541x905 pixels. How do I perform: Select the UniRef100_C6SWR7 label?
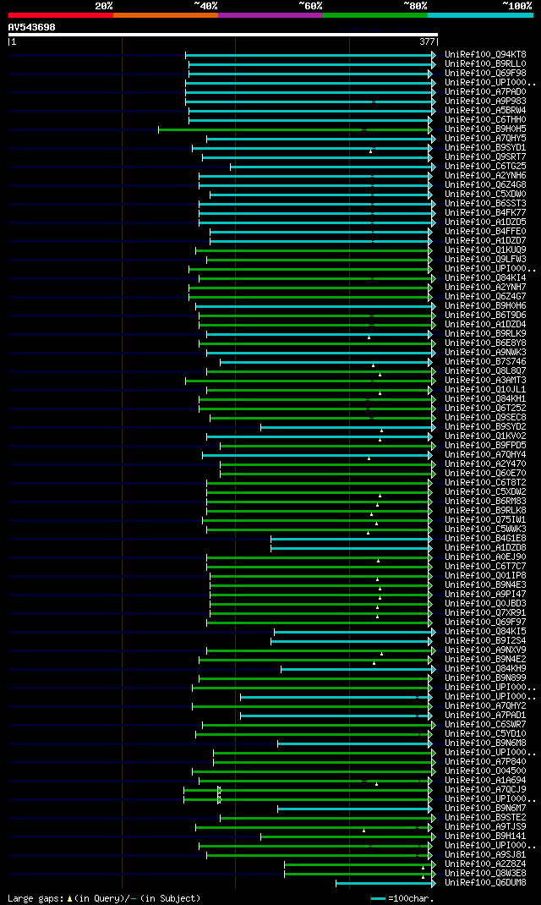tap(485, 724)
